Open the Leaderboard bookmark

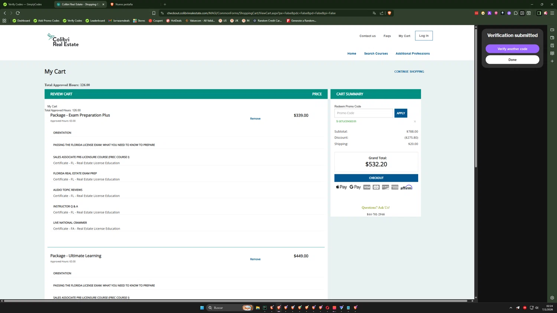[95, 21]
